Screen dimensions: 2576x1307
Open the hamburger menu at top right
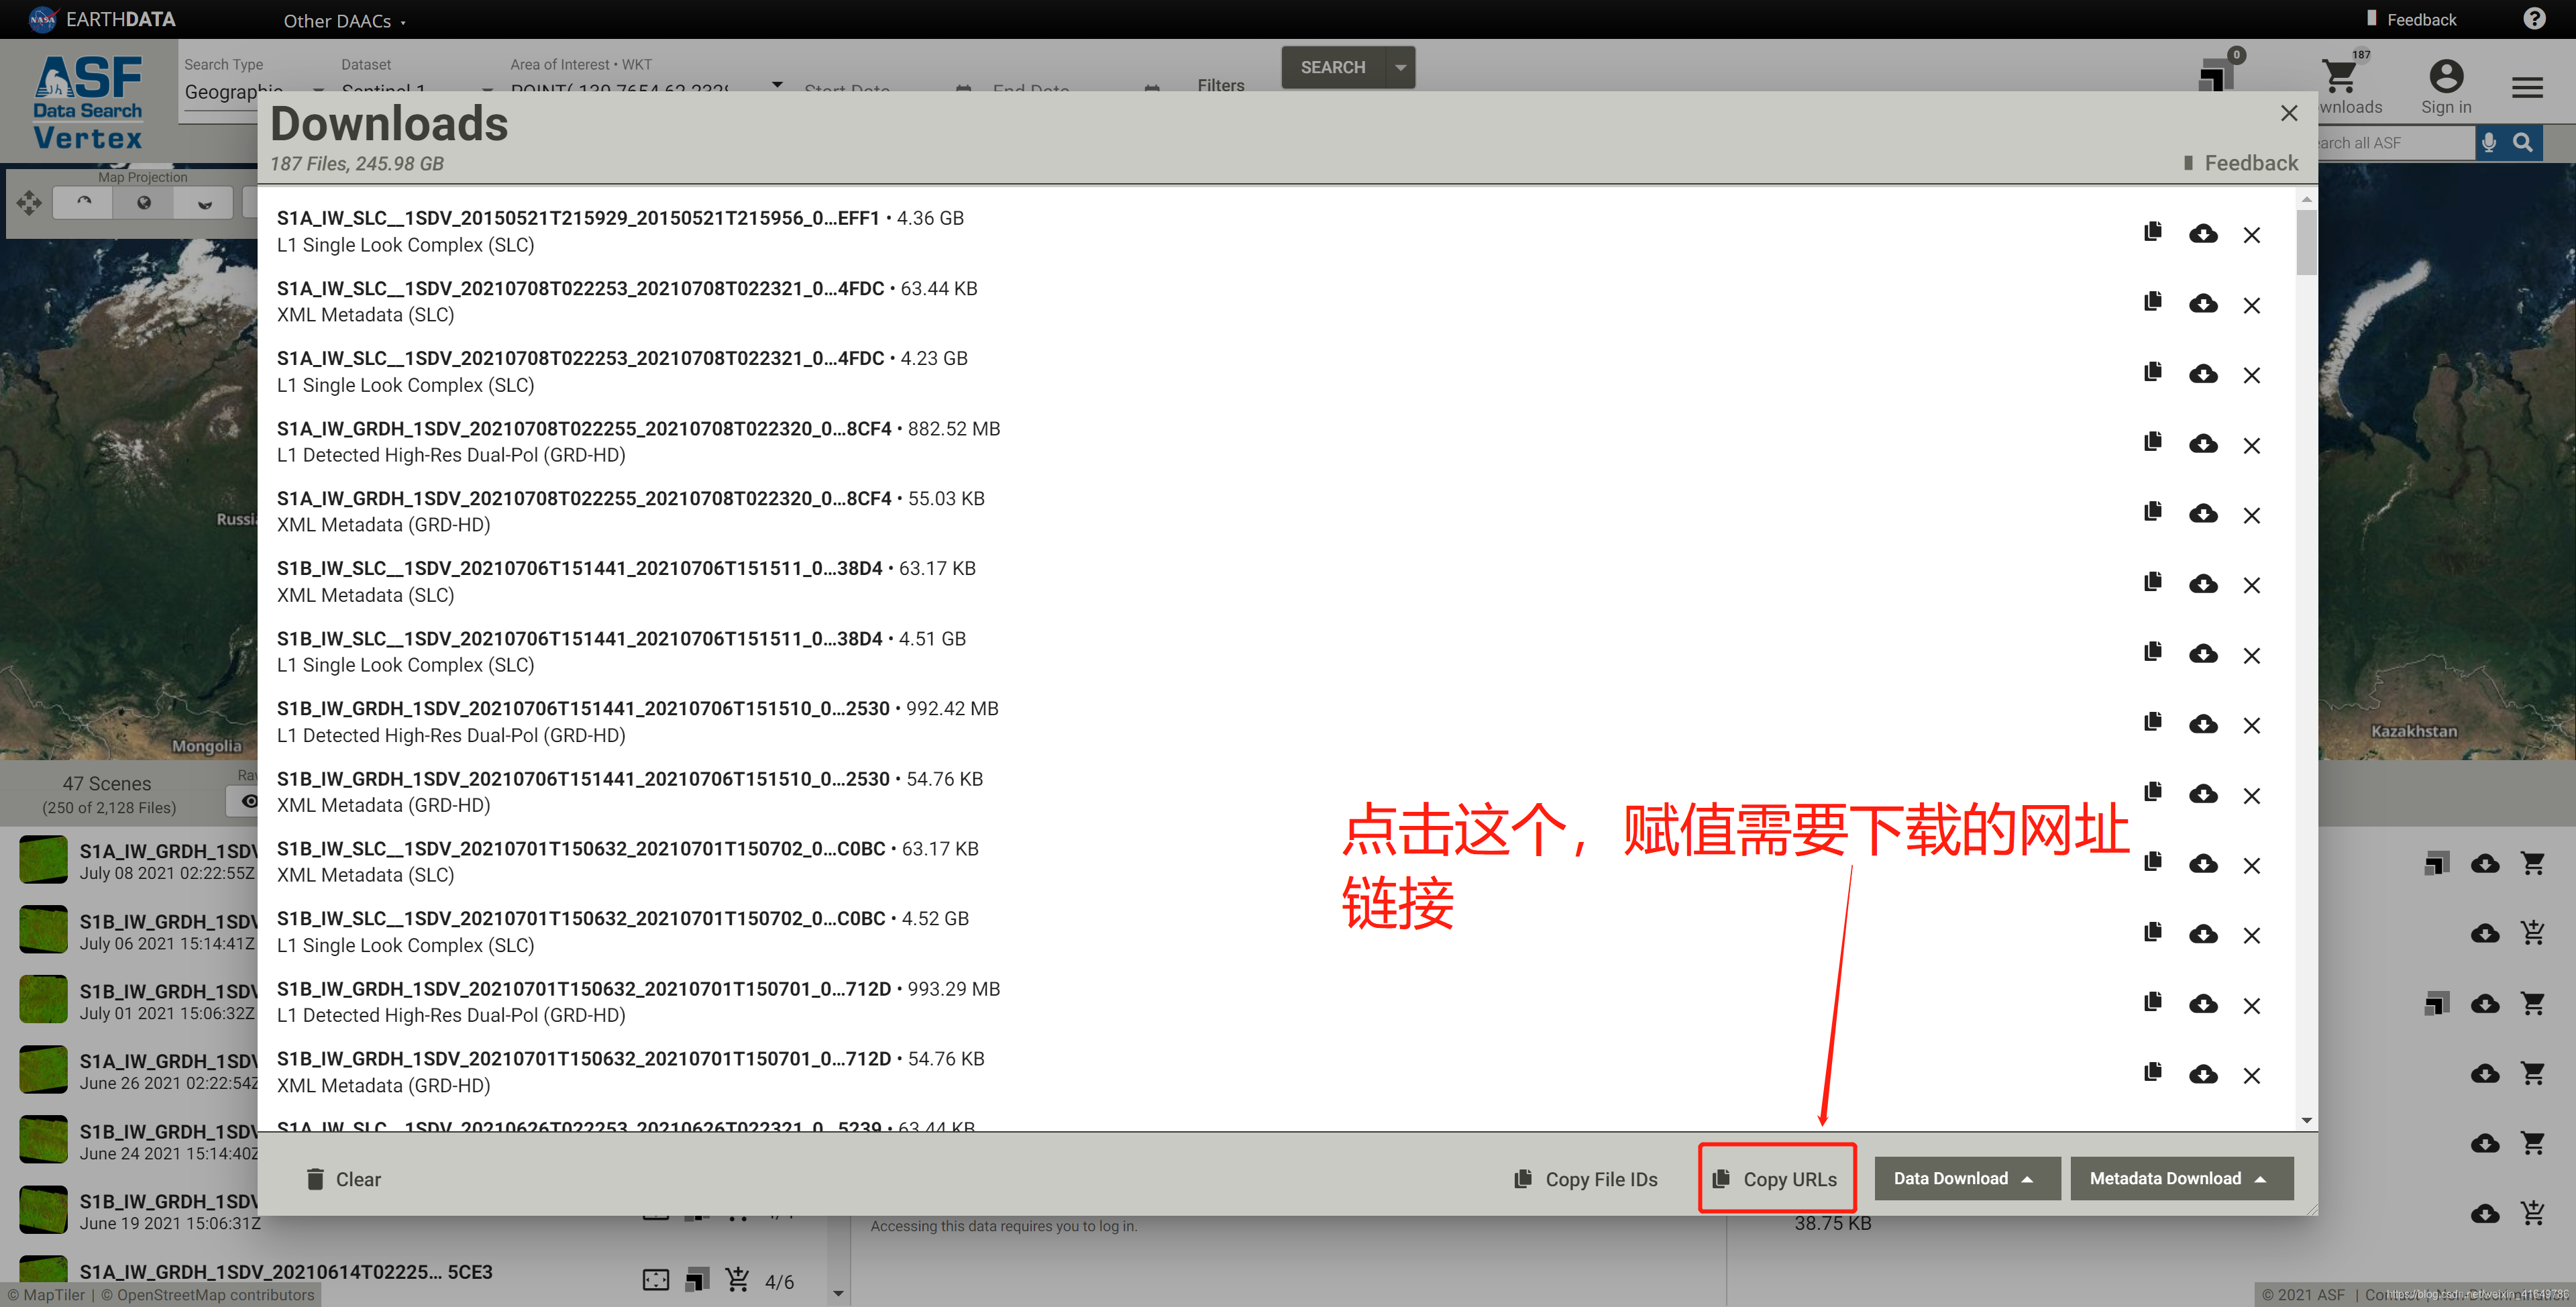point(2527,88)
